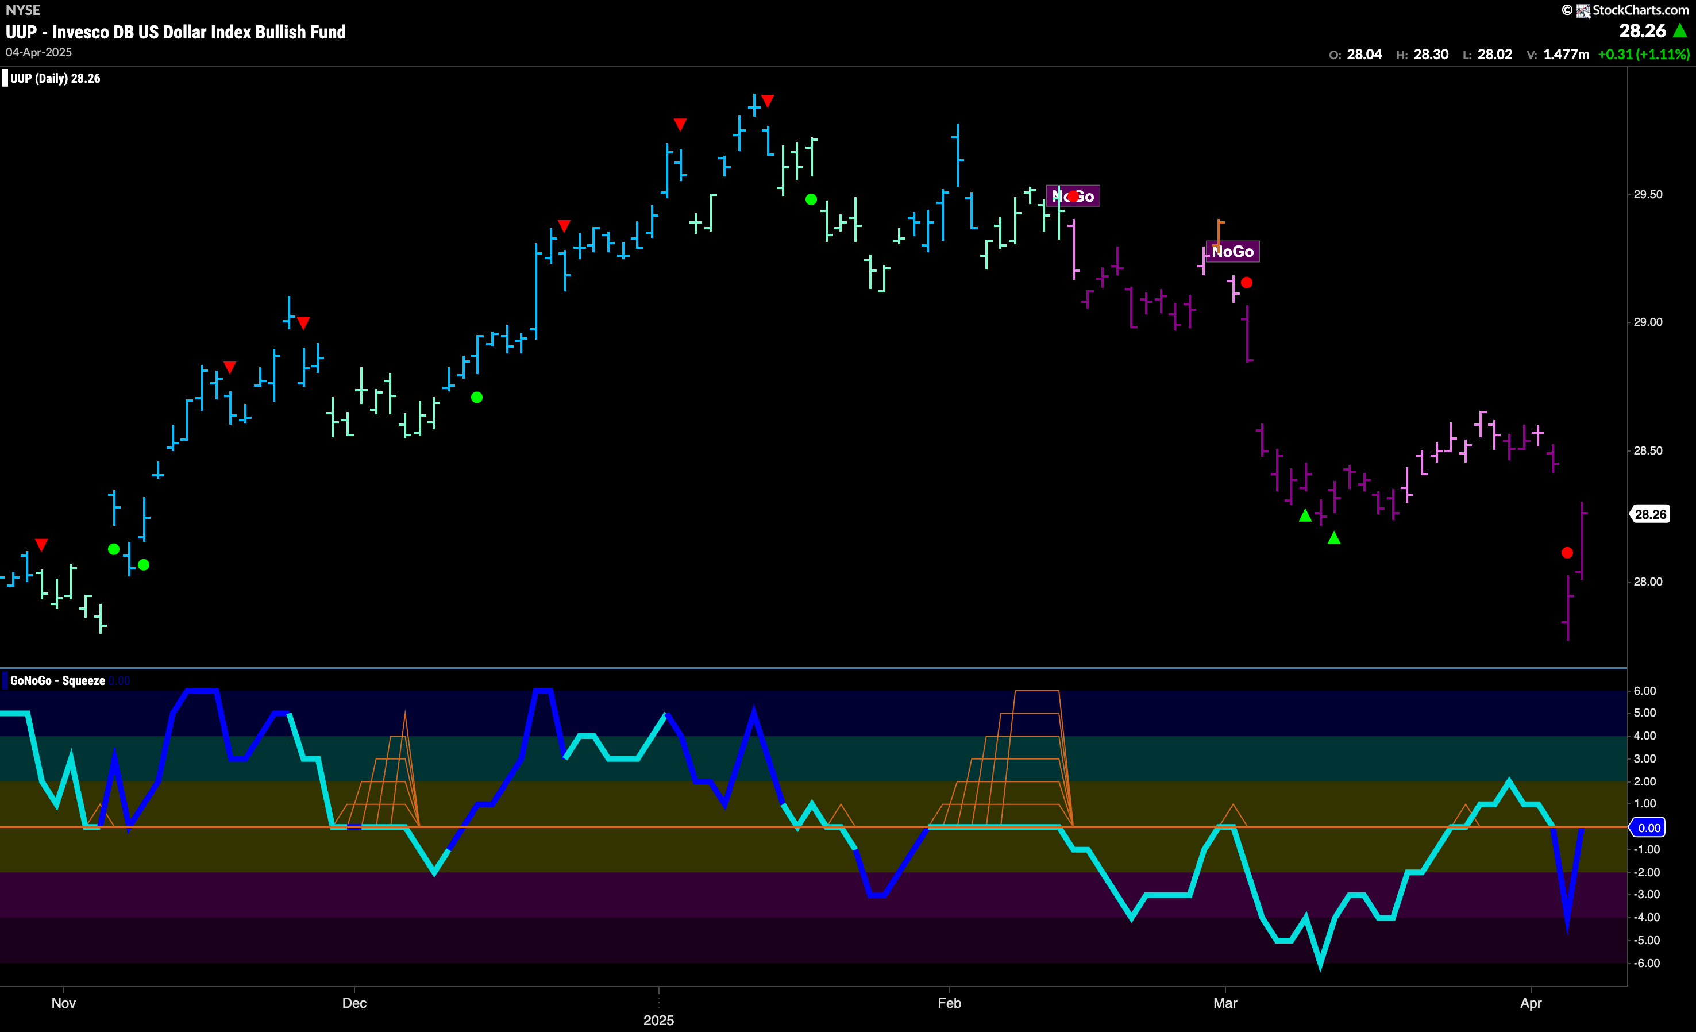1696x1032 pixels.
Task: Click the Apr label on time axis
Action: [x=1531, y=1003]
